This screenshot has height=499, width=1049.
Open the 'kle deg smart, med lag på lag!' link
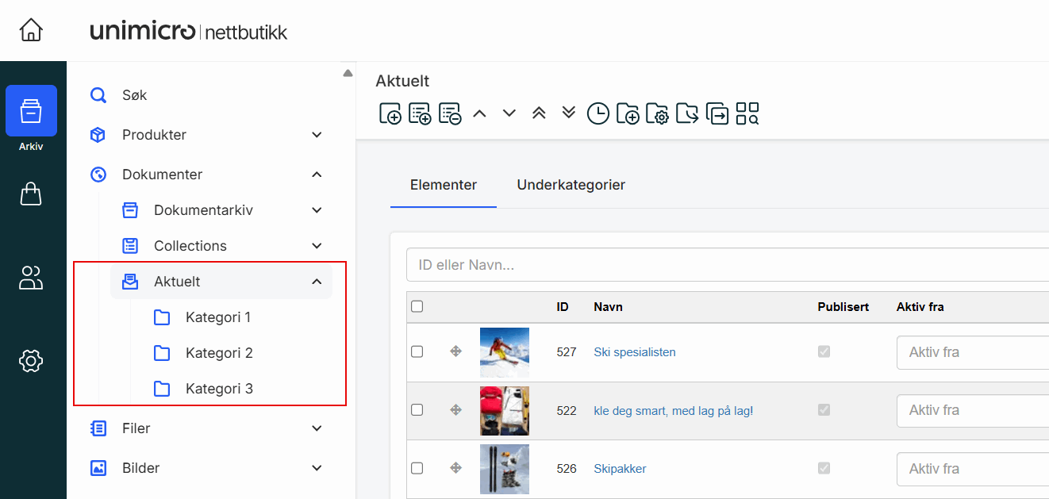pyautogui.click(x=673, y=410)
